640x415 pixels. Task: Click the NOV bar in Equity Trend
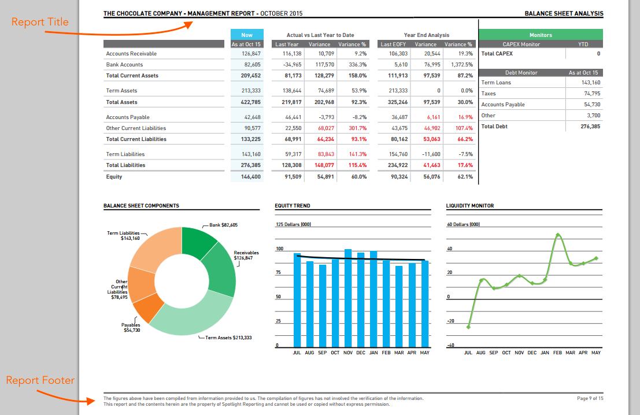[x=348, y=298]
